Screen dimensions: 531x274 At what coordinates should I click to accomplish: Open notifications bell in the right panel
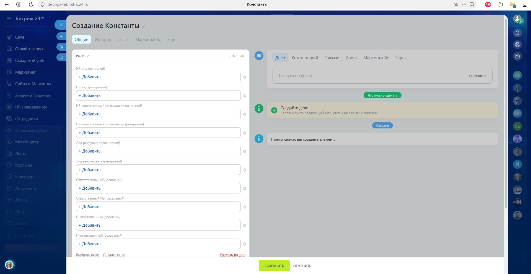click(517, 33)
